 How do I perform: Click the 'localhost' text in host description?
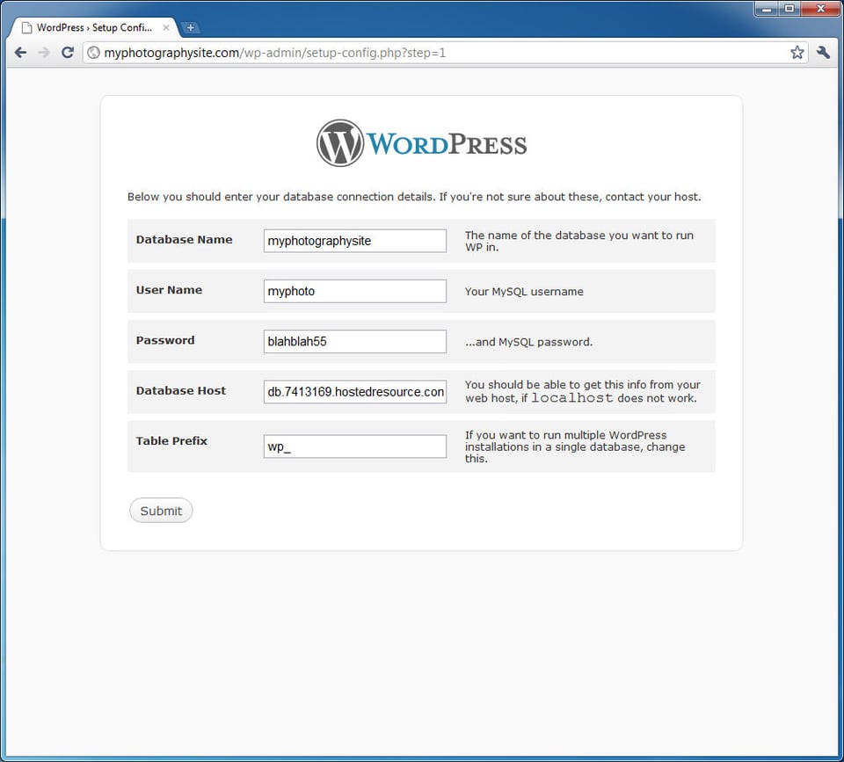pos(572,398)
